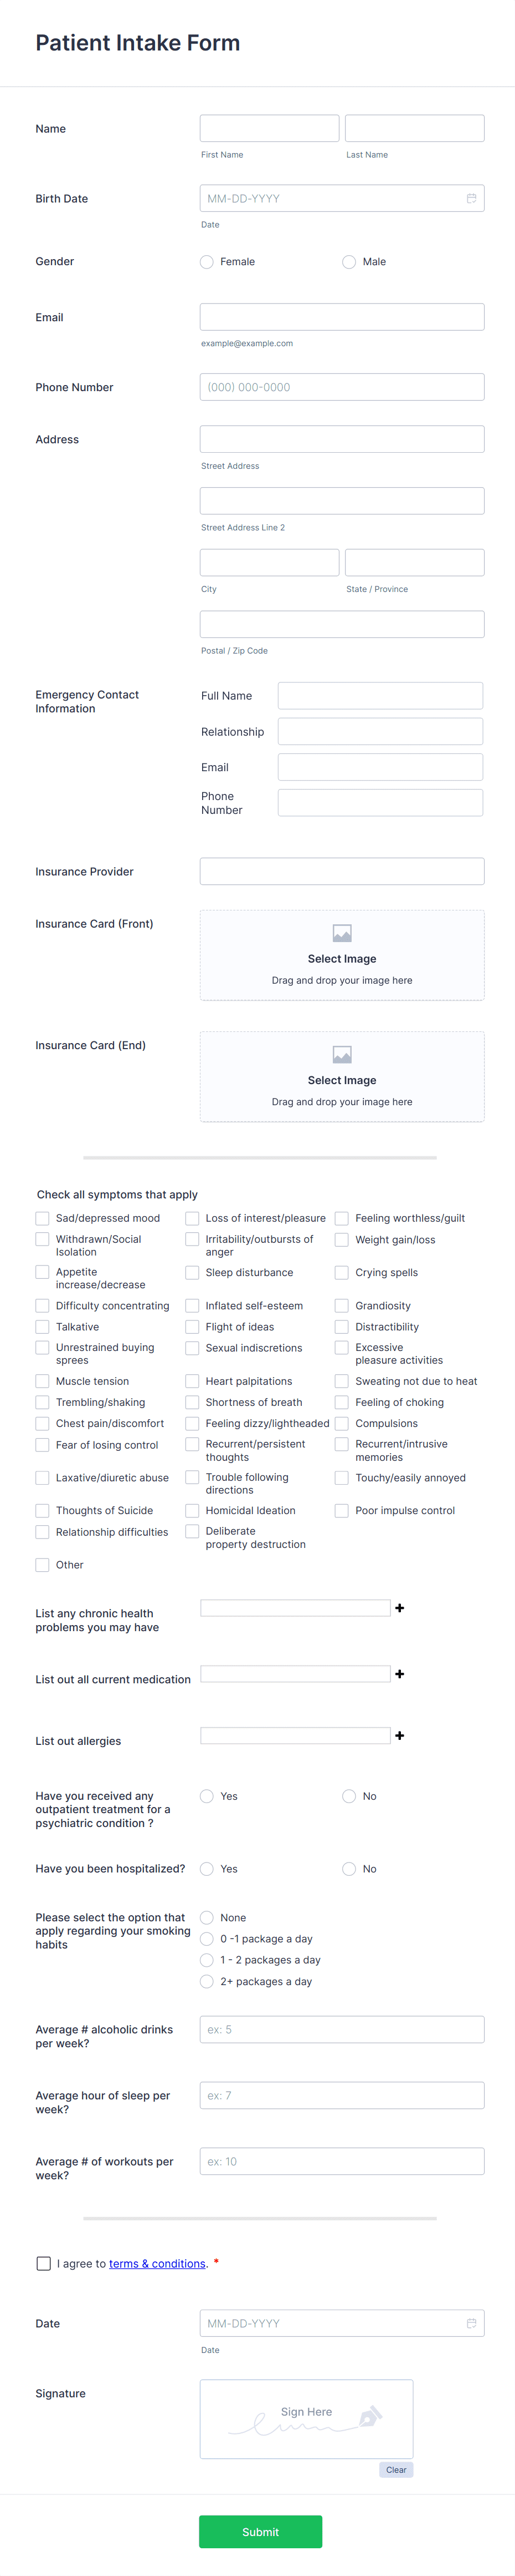This screenshot has width=515, height=2576.
Task: Clear the signature field
Action: click(395, 2469)
